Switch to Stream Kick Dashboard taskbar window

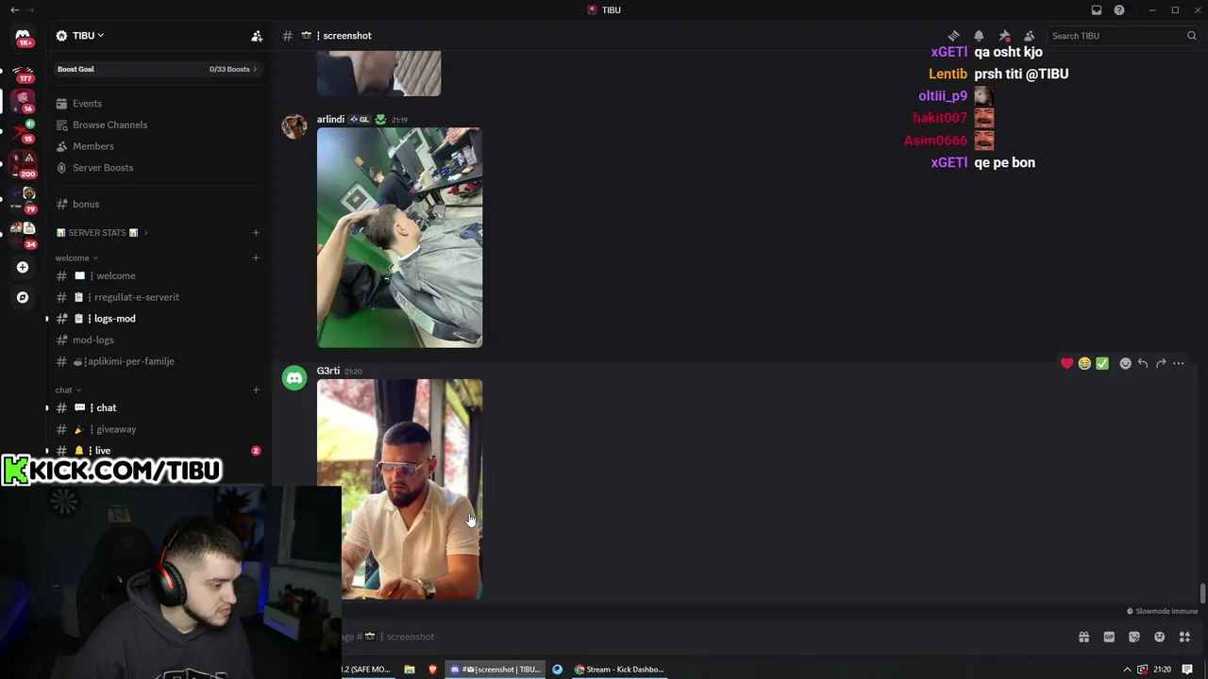coord(619,670)
